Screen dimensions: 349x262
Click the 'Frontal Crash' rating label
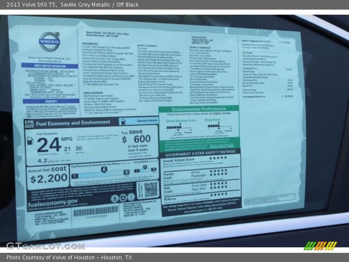click(168, 176)
